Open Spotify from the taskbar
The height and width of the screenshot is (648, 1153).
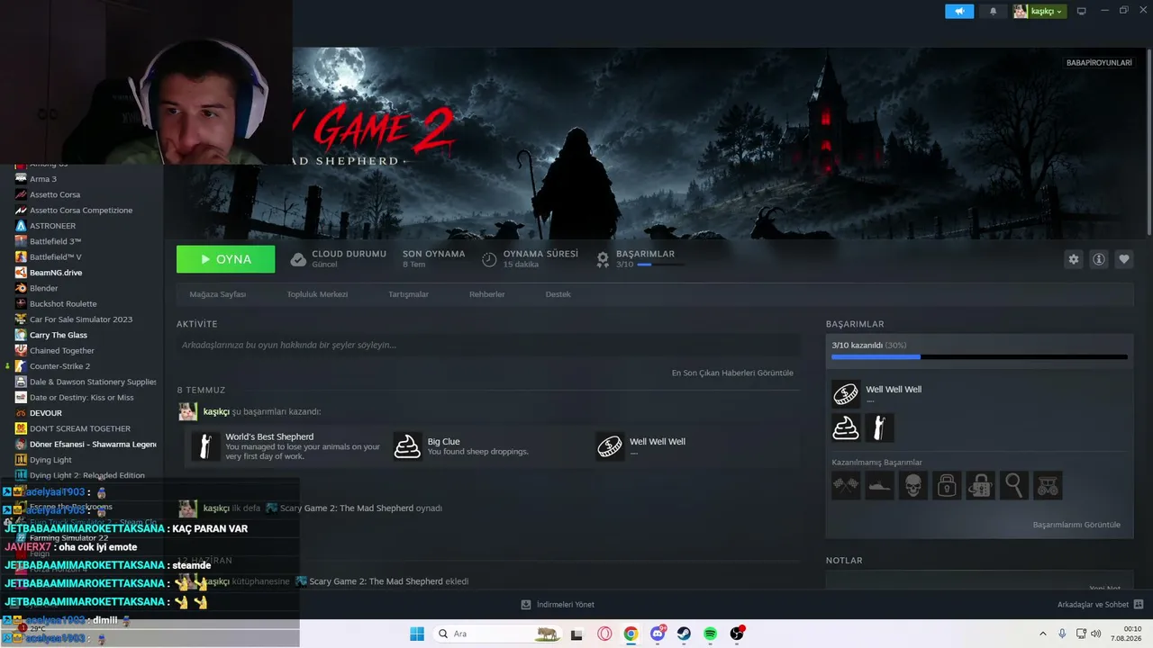click(711, 634)
